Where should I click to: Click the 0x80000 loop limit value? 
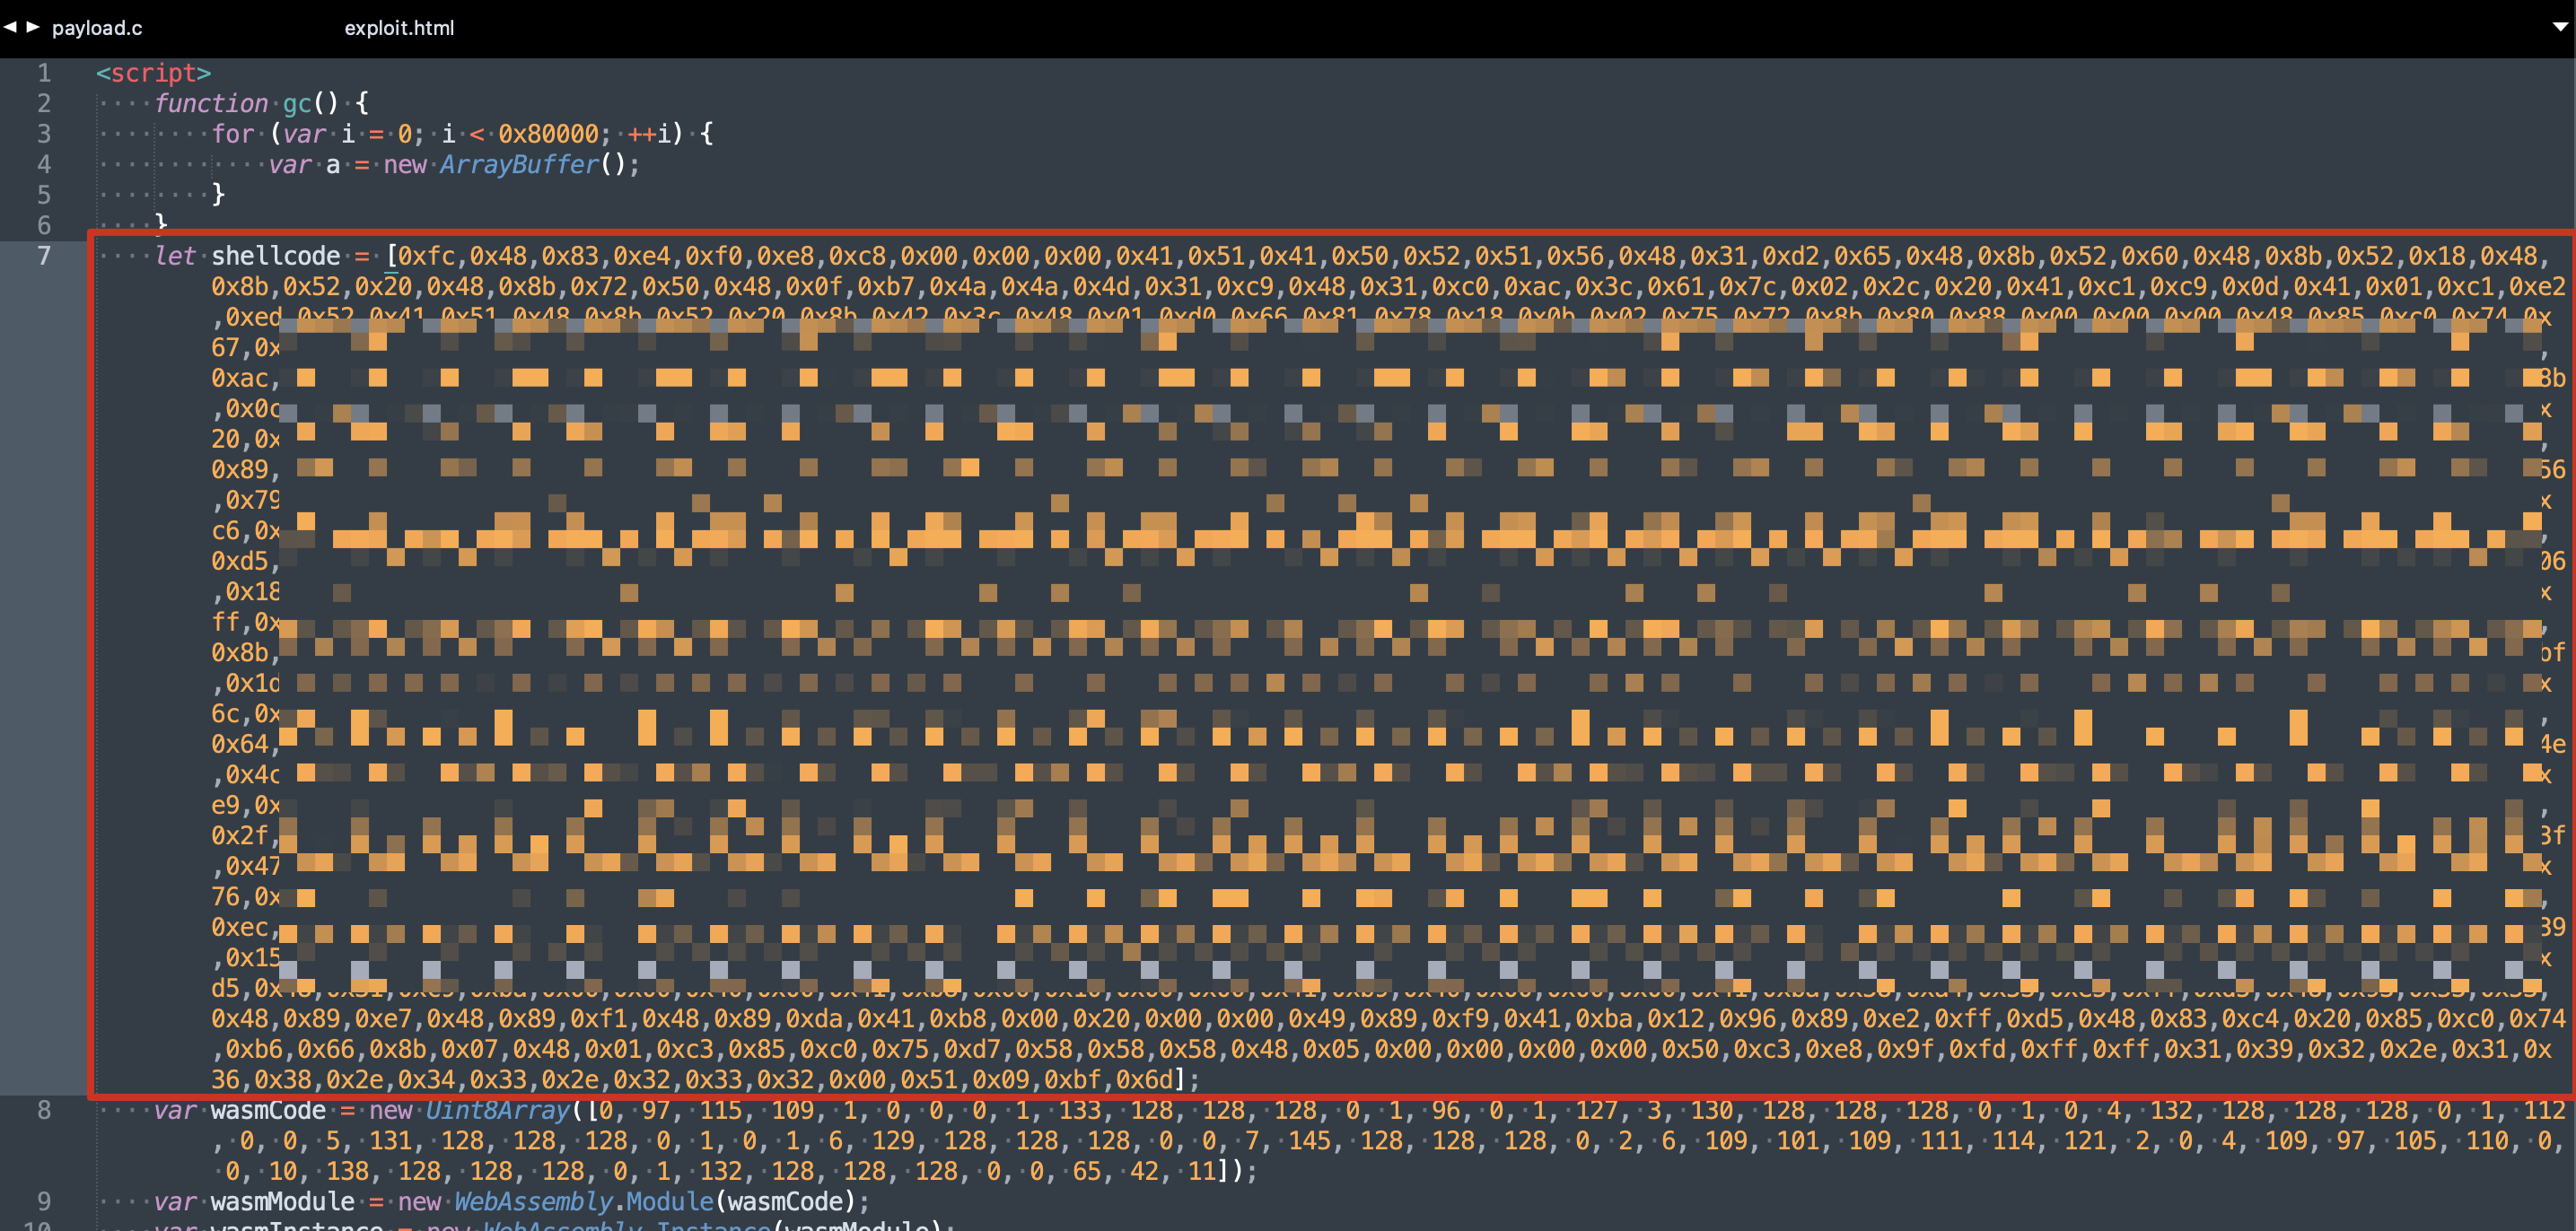click(x=548, y=134)
